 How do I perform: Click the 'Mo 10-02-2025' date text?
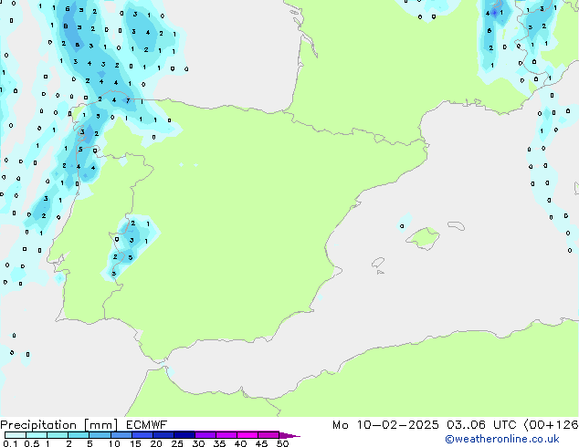click(x=385, y=425)
